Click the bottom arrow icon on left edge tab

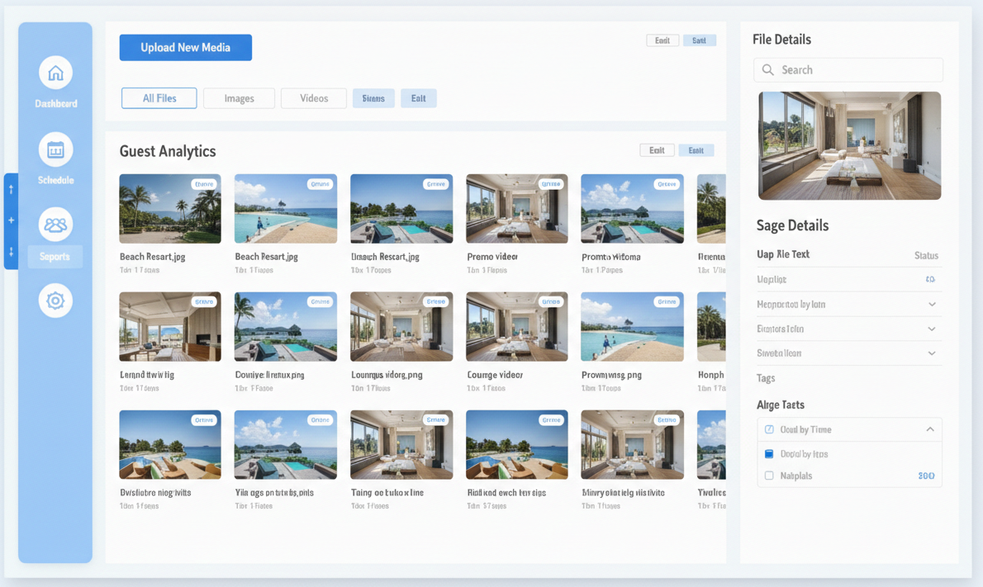pyautogui.click(x=11, y=252)
